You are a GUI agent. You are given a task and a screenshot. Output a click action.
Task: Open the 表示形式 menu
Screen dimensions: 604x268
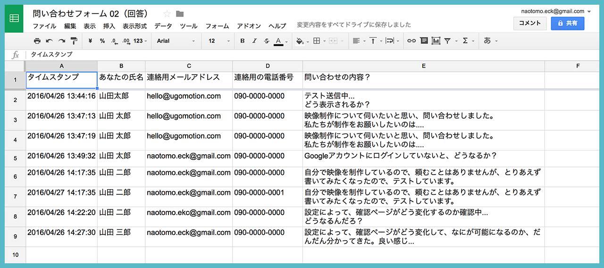click(x=134, y=26)
